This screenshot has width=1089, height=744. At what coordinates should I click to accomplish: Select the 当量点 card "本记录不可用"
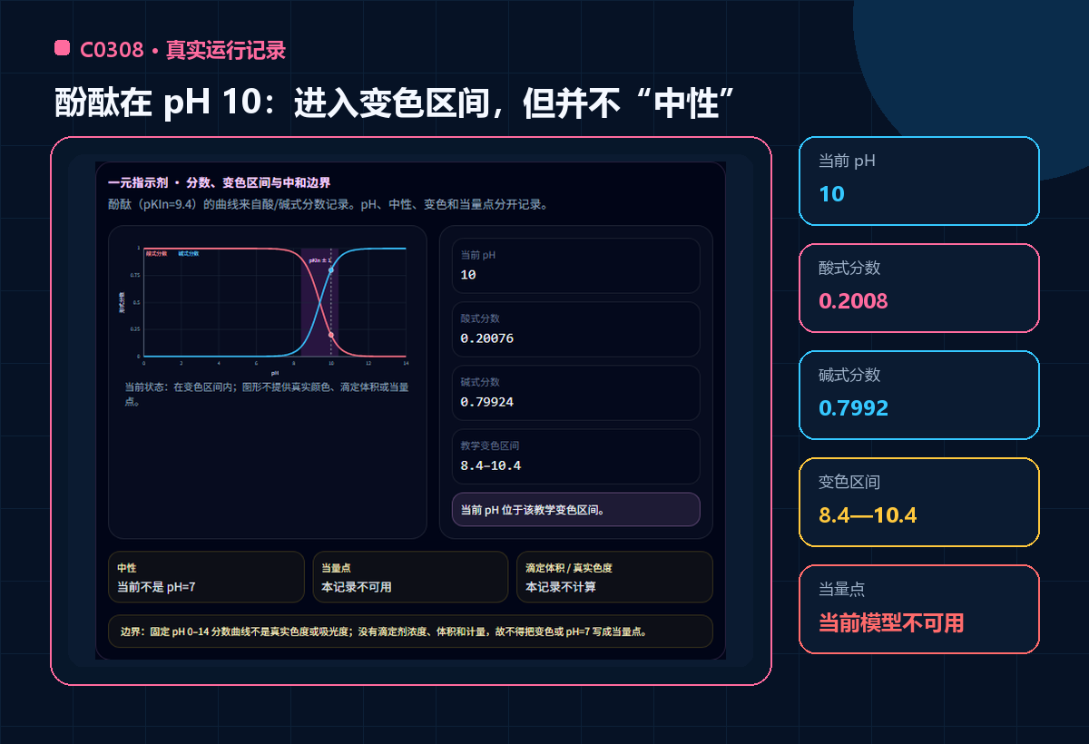[410, 577]
